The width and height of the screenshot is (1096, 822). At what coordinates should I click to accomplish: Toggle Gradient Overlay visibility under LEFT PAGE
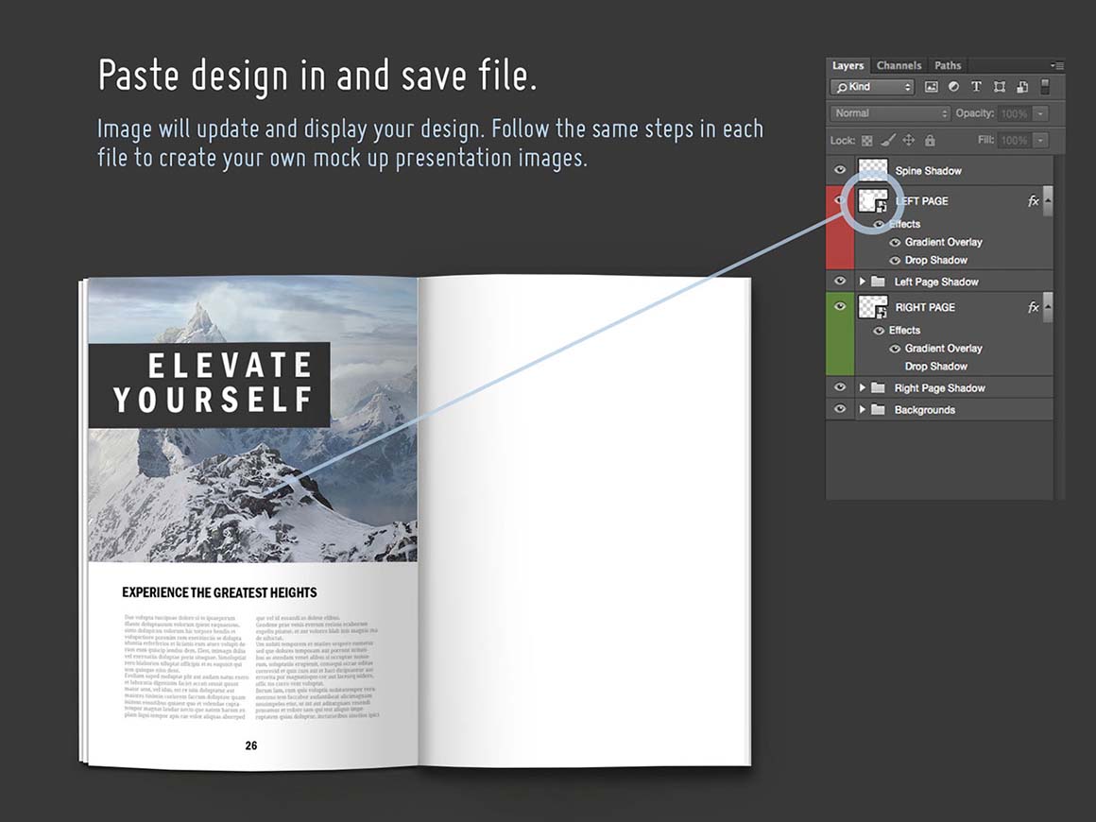tap(895, 243)
